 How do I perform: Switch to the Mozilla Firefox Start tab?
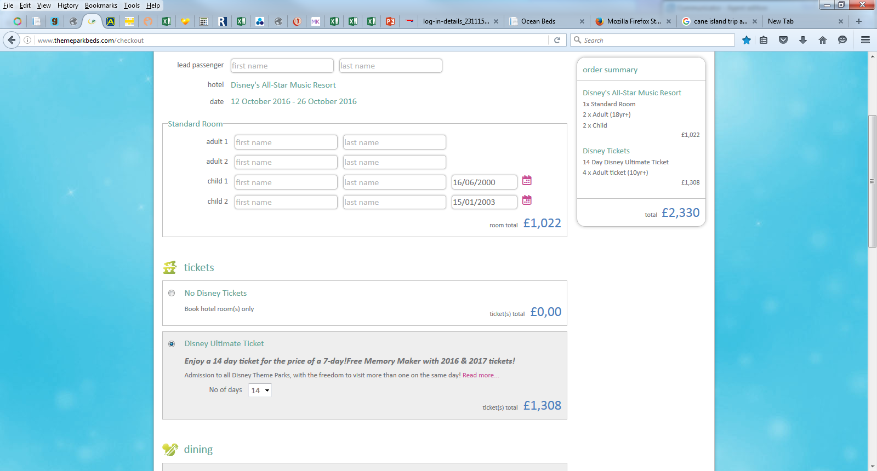click(x=633, y=21)
